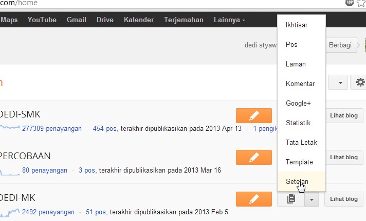Image resolution: width=366 pixels, height=221 pixels.
Task: Choose Laman in the dropdown menu
Action: (302, 64)
